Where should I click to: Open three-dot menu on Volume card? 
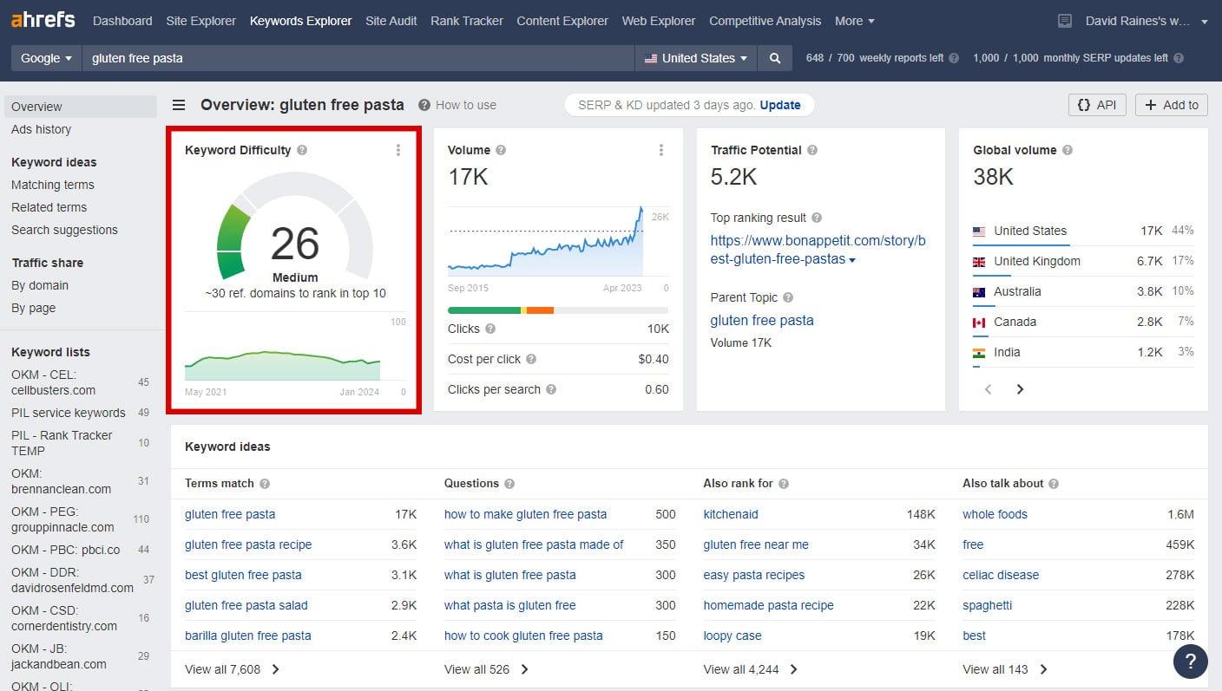(x=661, y=150)
